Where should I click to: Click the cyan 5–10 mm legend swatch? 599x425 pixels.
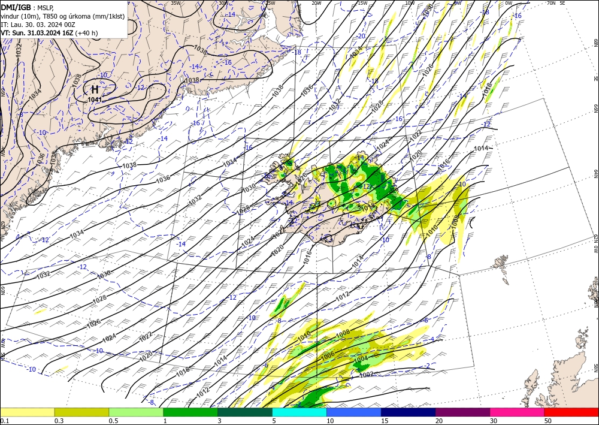pyautogui.click(x=299, y=412)
